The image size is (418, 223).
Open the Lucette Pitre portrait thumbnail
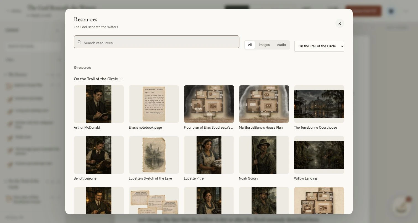209,155
